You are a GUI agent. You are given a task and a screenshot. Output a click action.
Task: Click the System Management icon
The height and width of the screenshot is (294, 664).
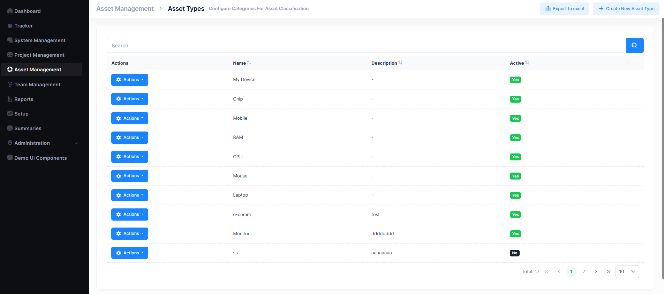(10, 40)
